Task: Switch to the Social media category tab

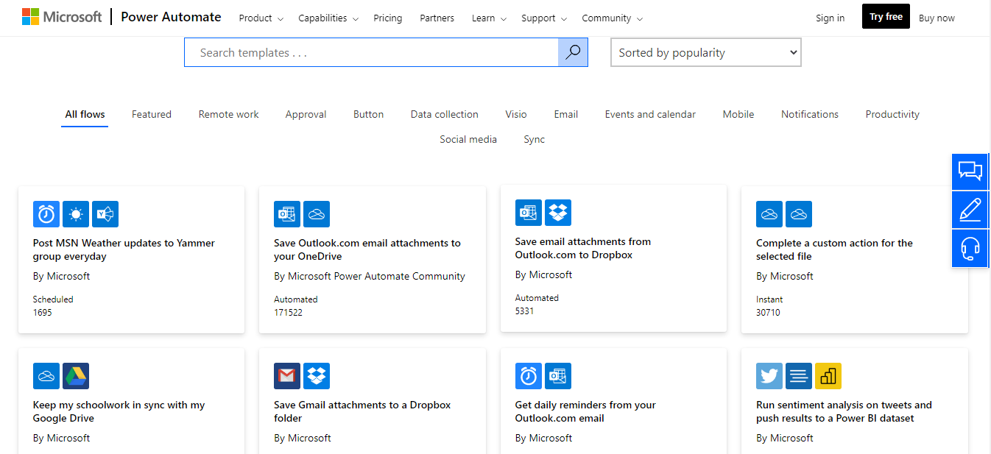Action: [468, 139]
